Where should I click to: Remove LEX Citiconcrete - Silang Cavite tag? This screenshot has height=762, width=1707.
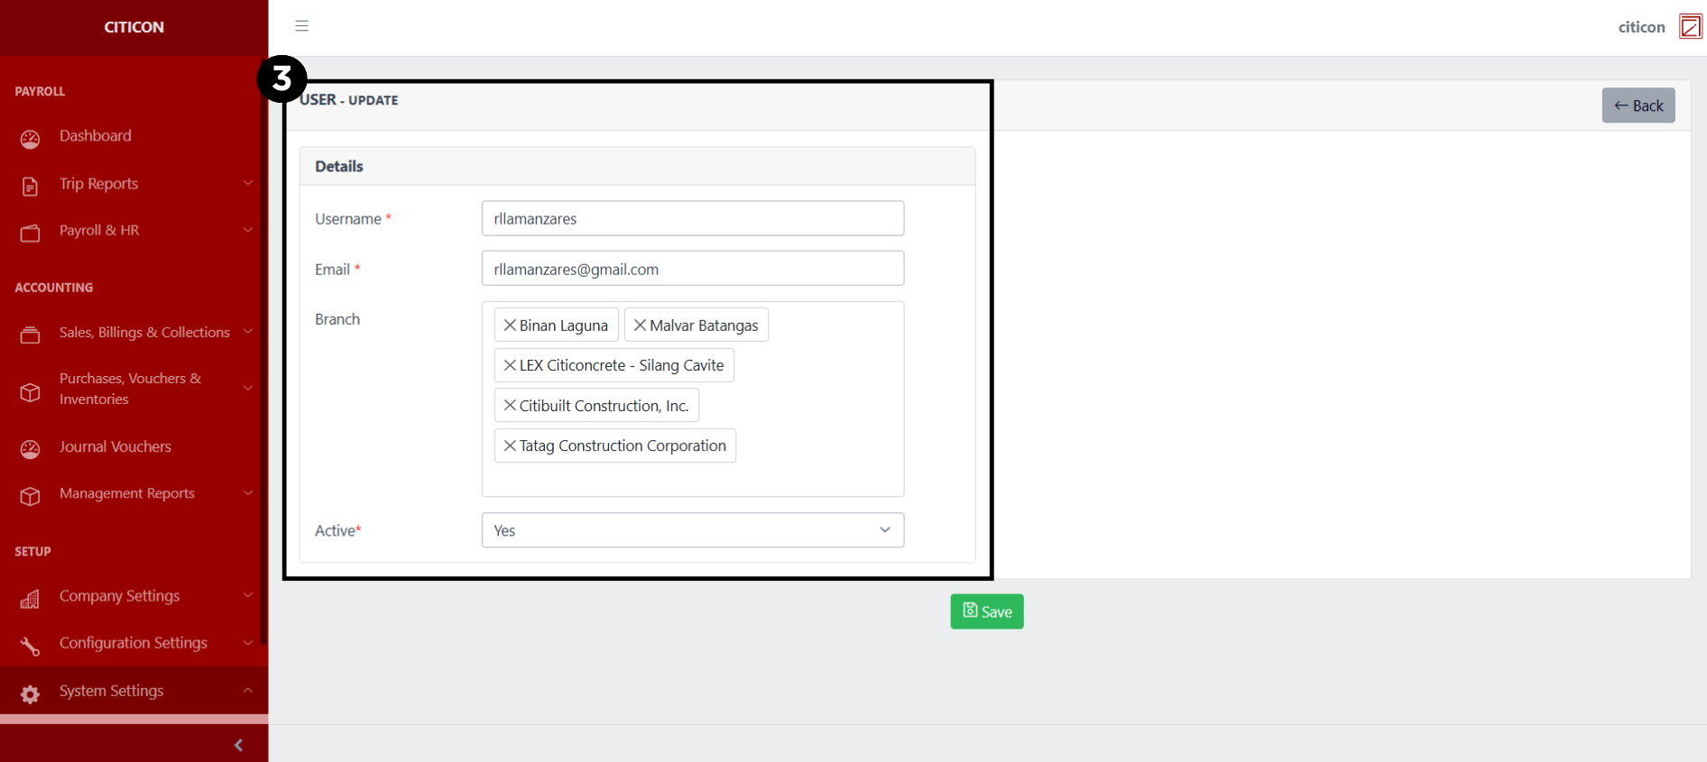[x=510, y=365]
